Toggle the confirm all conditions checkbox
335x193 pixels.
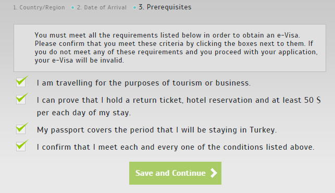21,147
